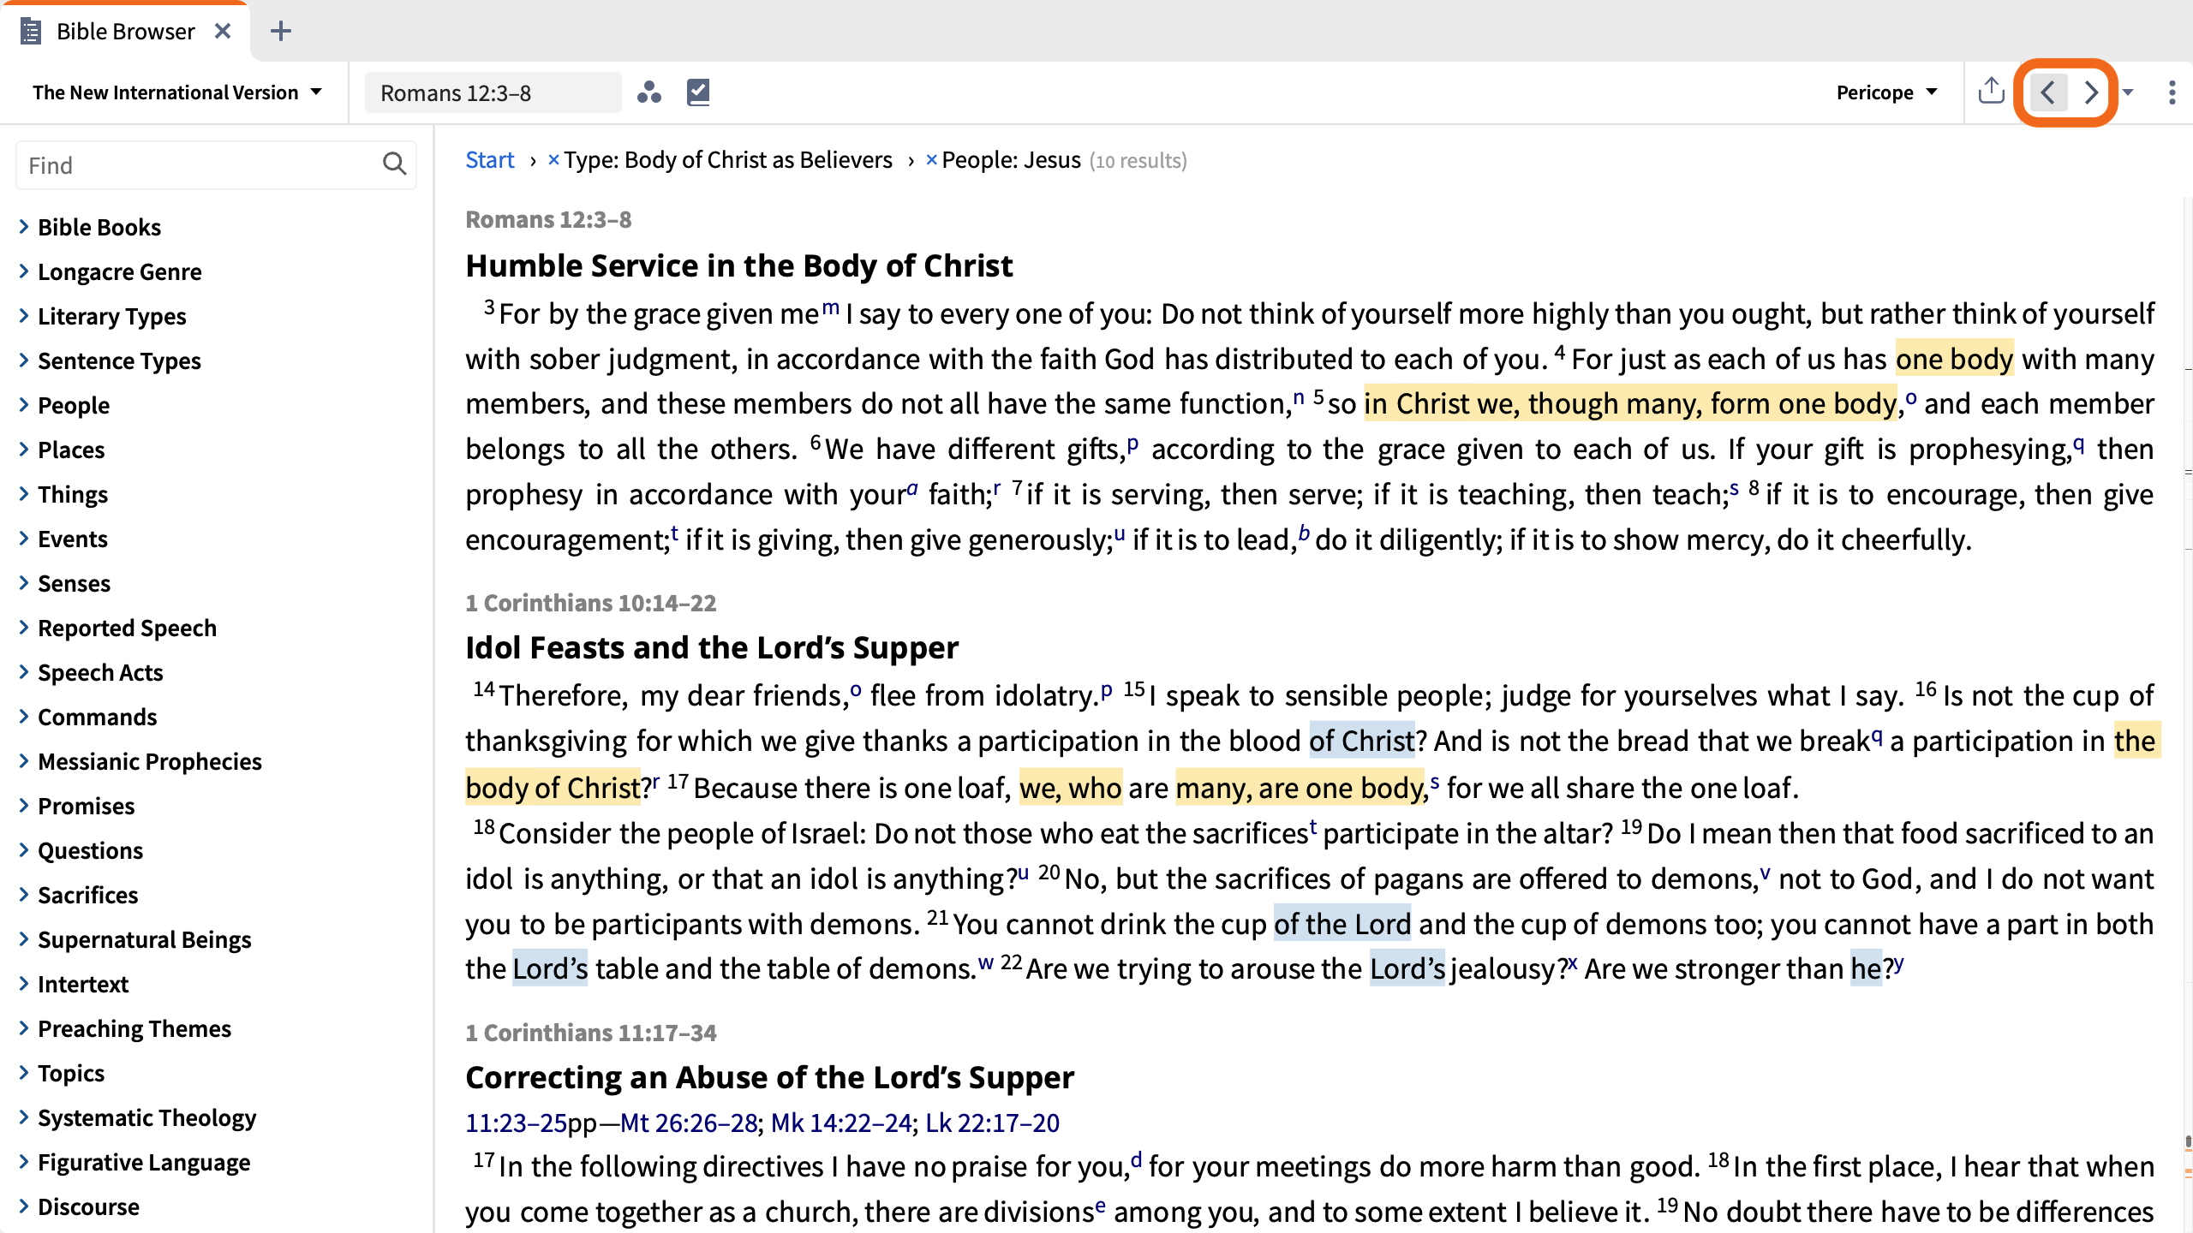Follow the Lk 22:17–20 parallel link

point(993,1123)
